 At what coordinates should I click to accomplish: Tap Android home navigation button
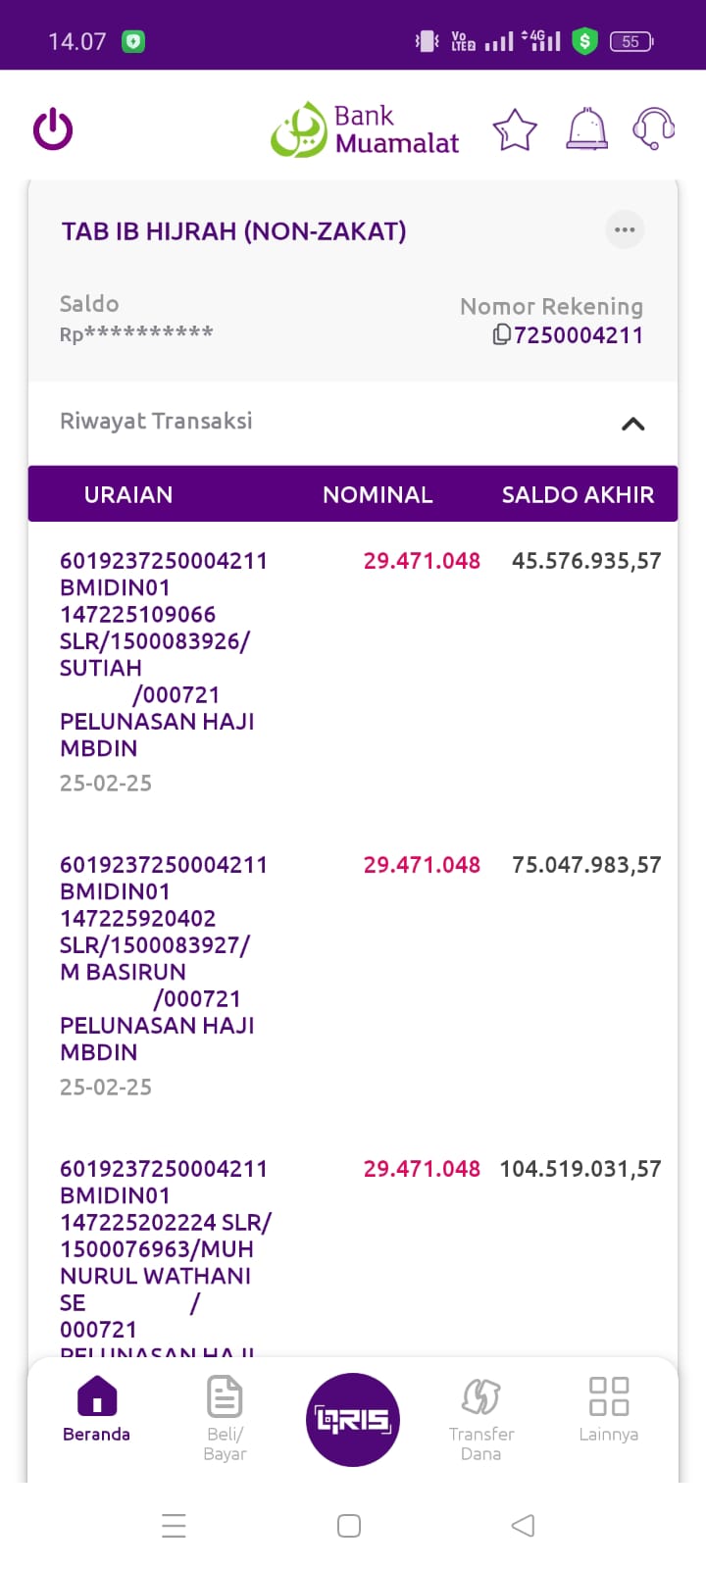pyautogui.click(x=349, y=1526)
